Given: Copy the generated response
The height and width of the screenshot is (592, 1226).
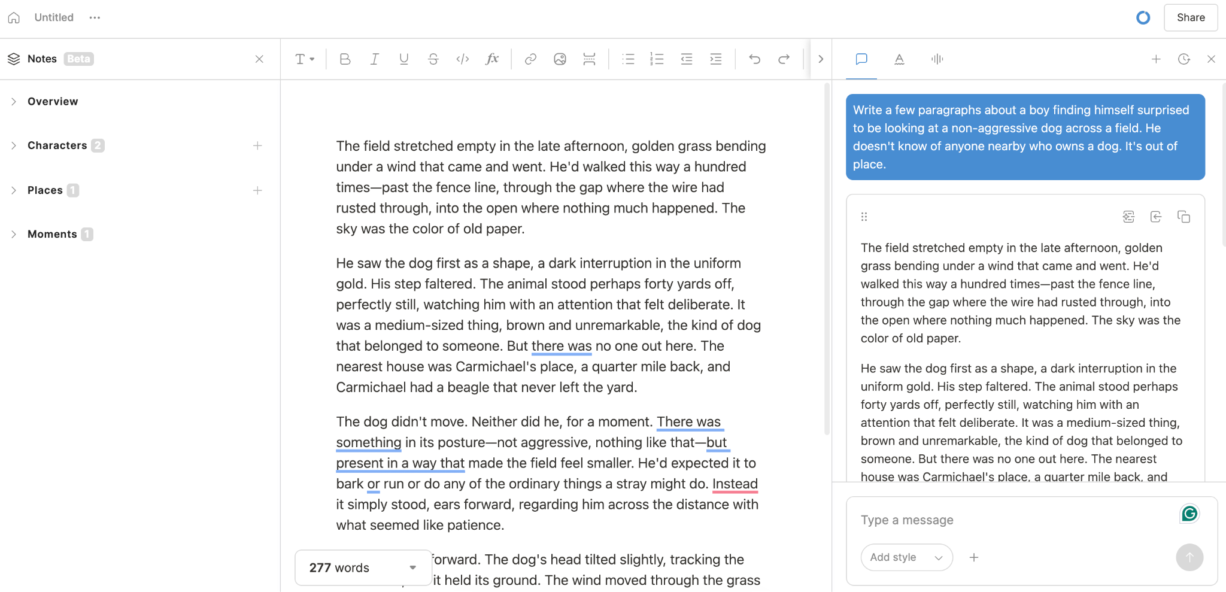Looking at the screenshot, I should click(1183, 217).
